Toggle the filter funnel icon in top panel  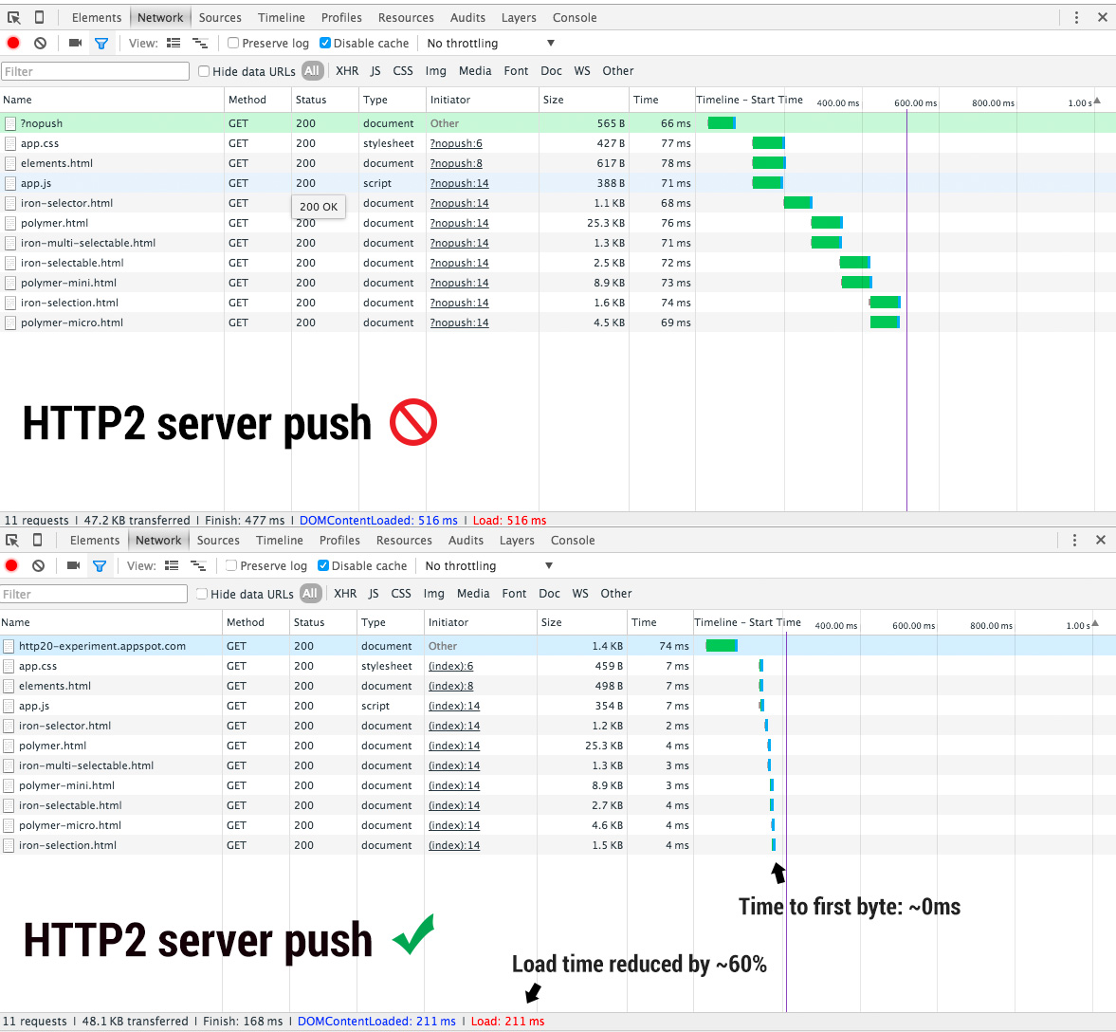tap(101, 44)
